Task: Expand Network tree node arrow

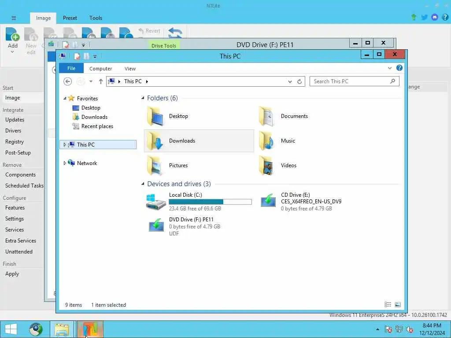Action: (x=65, y=163)
